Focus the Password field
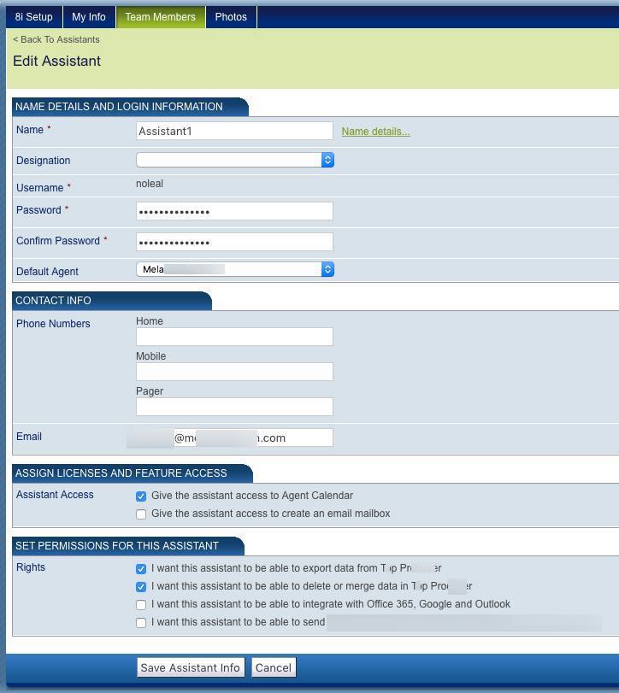 click(234, 211)
